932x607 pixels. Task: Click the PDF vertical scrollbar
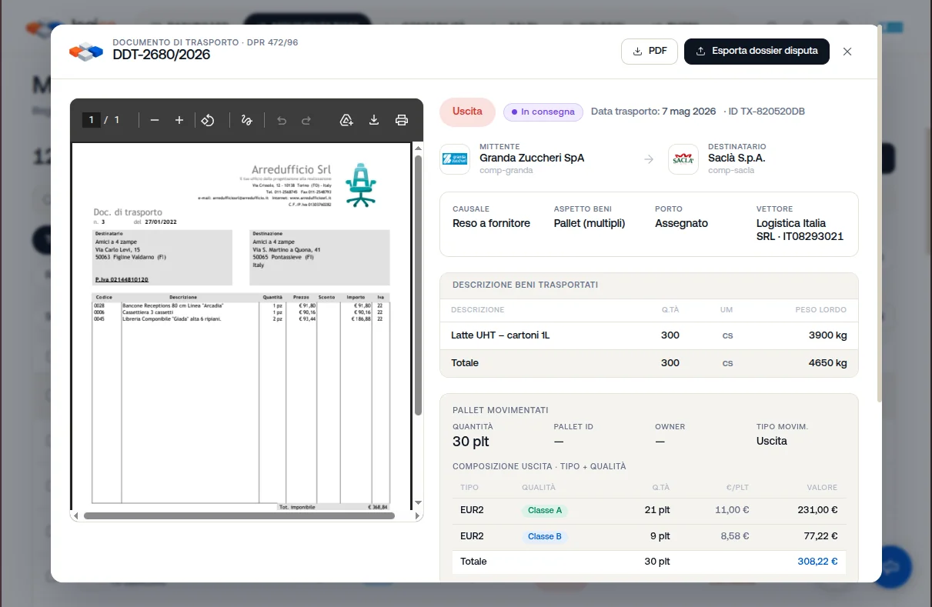[418, 285]
